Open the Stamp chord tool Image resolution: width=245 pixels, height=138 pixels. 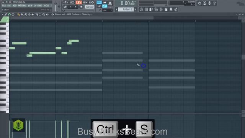[x=13, y=15]
